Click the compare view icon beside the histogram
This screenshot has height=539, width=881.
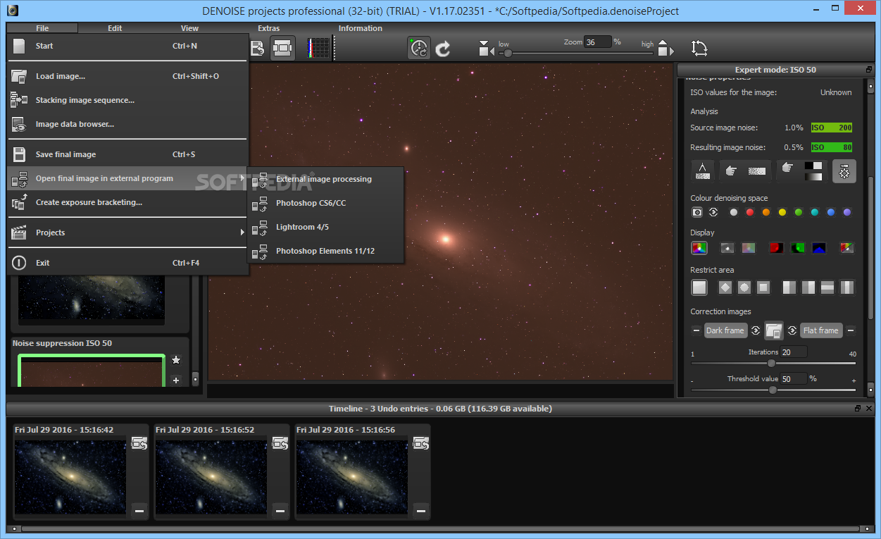click(x=282, y=48)
